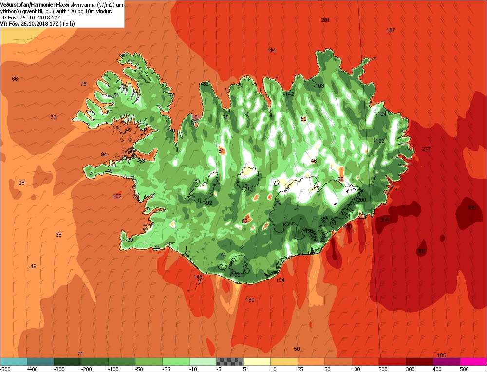Select the value -49 on Snæfellsnes peninsula

pyautogui.click(x=109, y=171)
